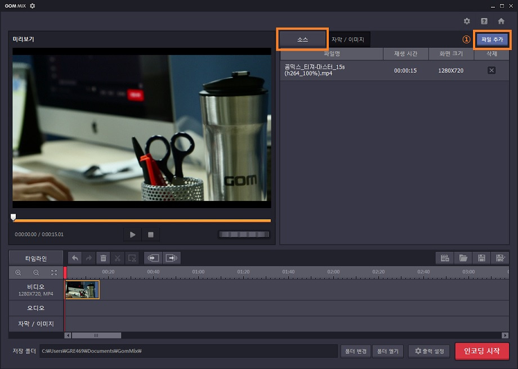Click the 폴더 열기 button

(388, 351)
